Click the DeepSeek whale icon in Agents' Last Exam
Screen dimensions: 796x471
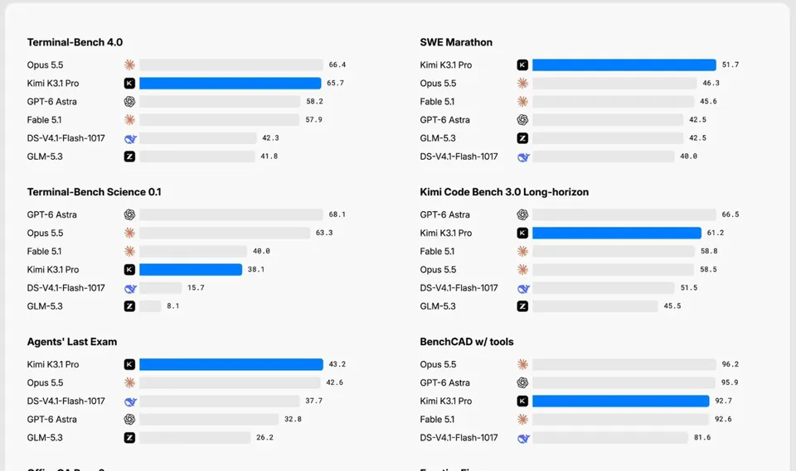point(130,401)
